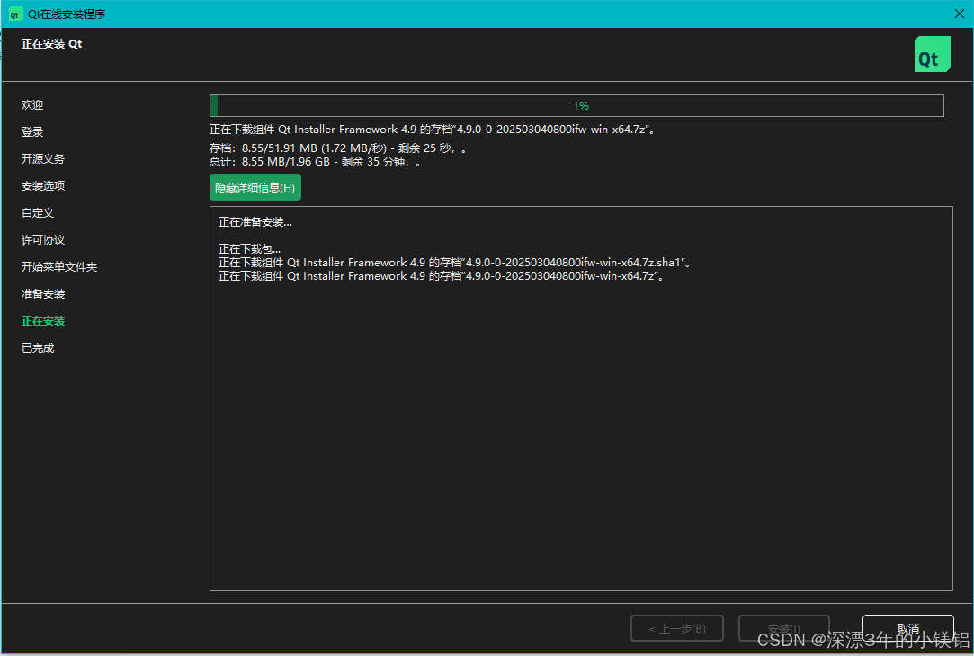Click 存档: 8.55/51.91 MB speed line
Image resolution: width=974 pixels, height=656 pixels.
pos(338,148)
